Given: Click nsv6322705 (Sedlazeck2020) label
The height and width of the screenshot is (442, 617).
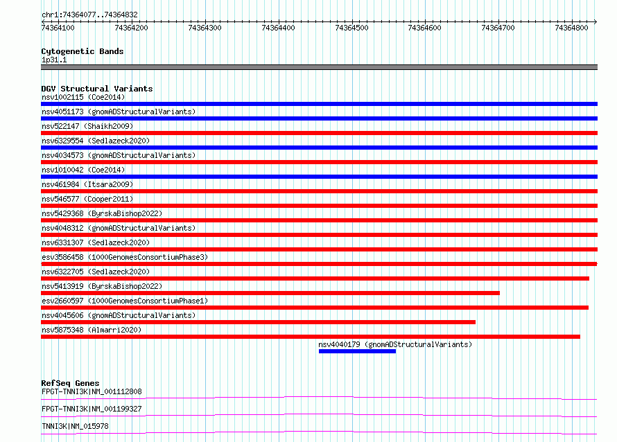Looking at the screenshot, I should tap(96, 272).
